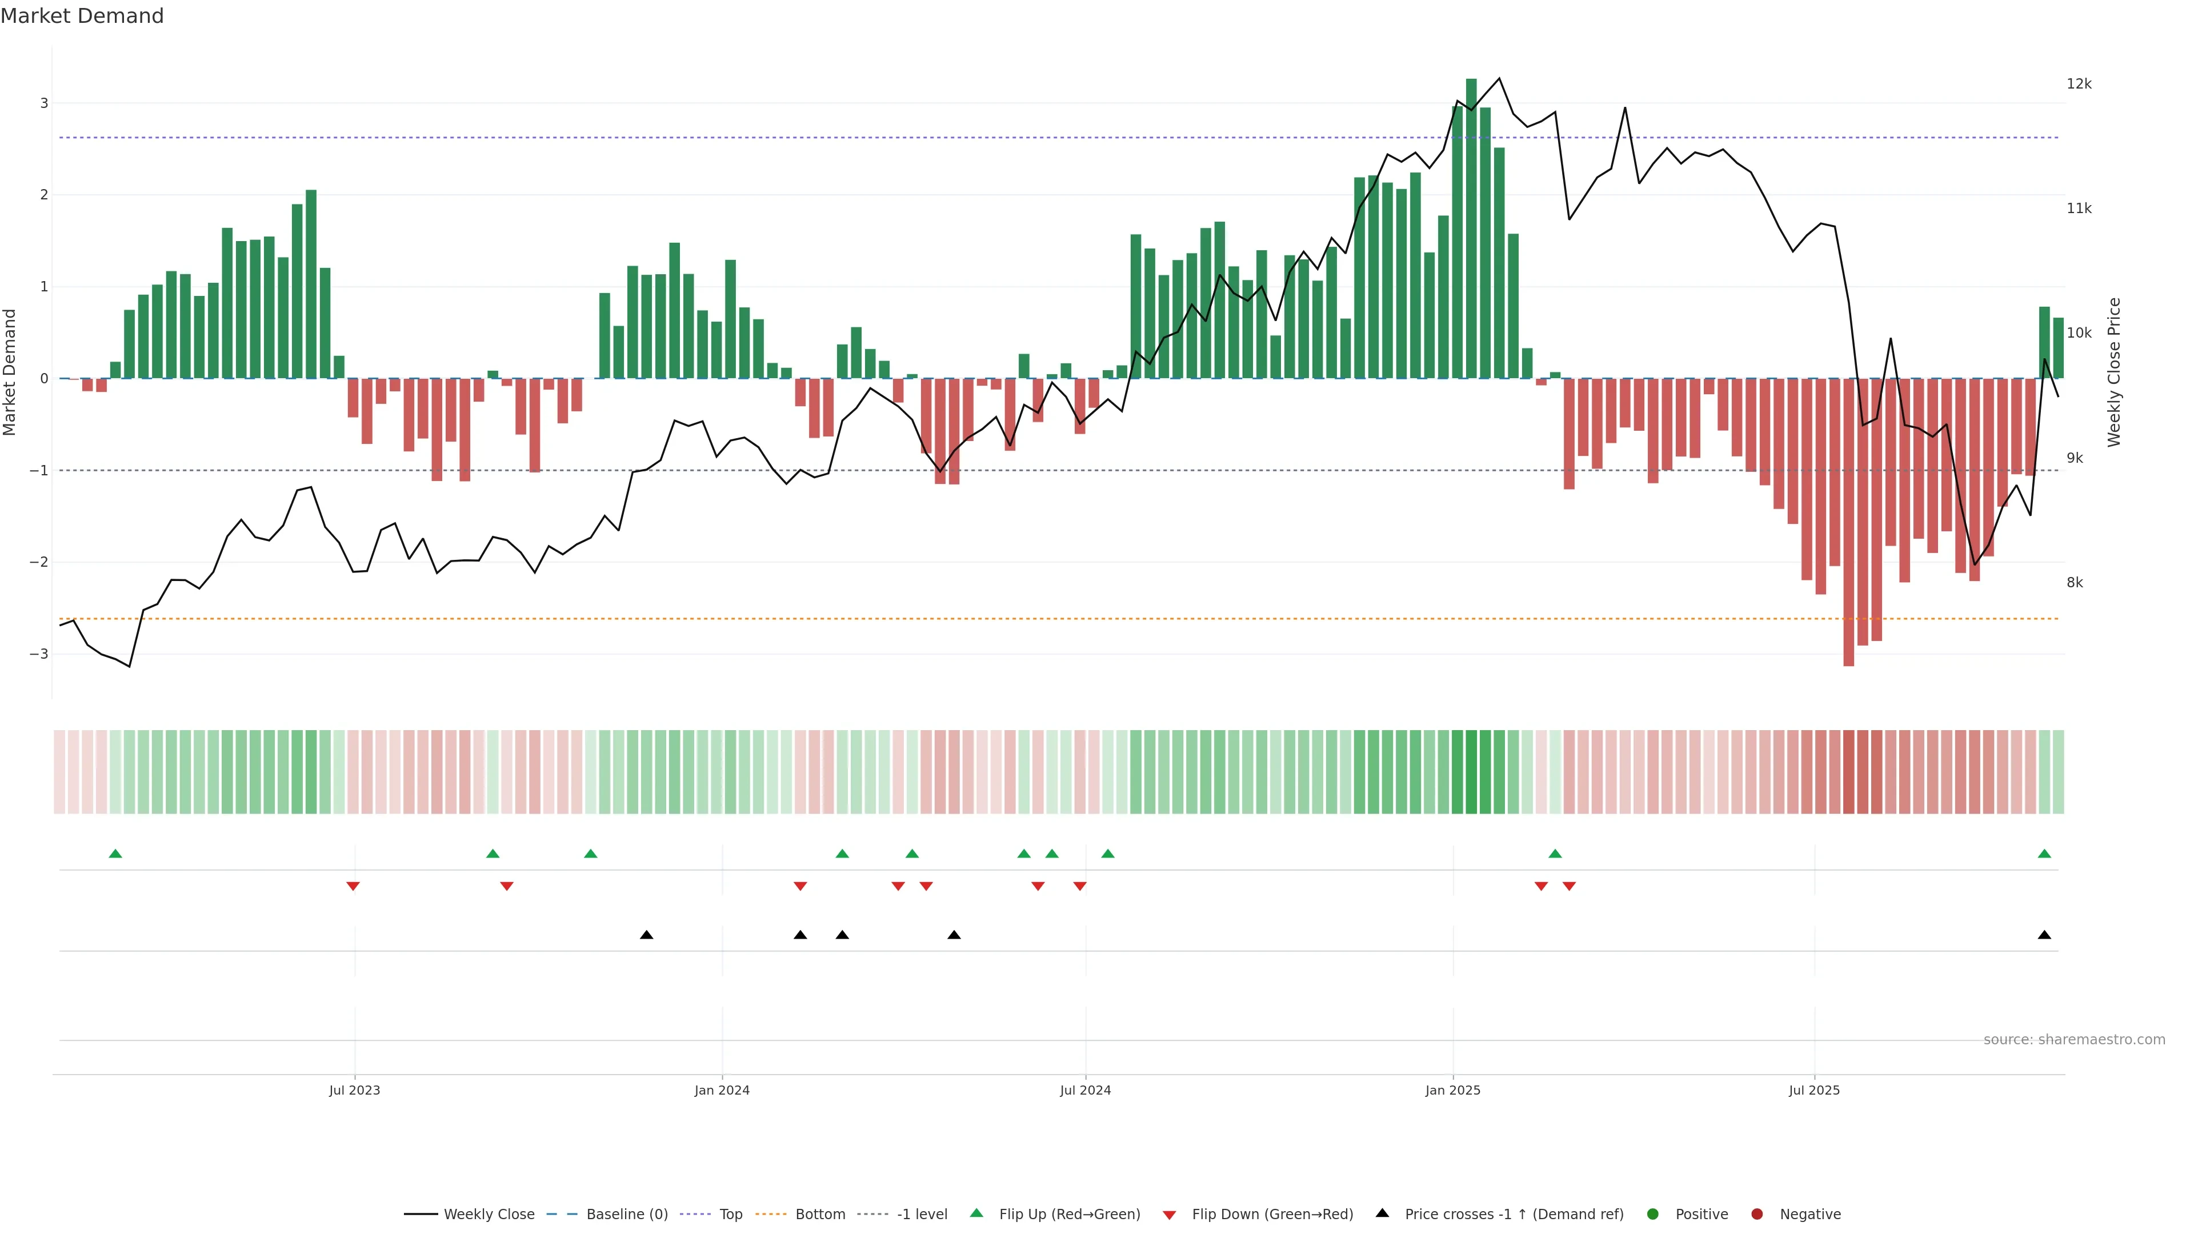Click the Jan 2025 x-axis label

tap(1453, 1090)
